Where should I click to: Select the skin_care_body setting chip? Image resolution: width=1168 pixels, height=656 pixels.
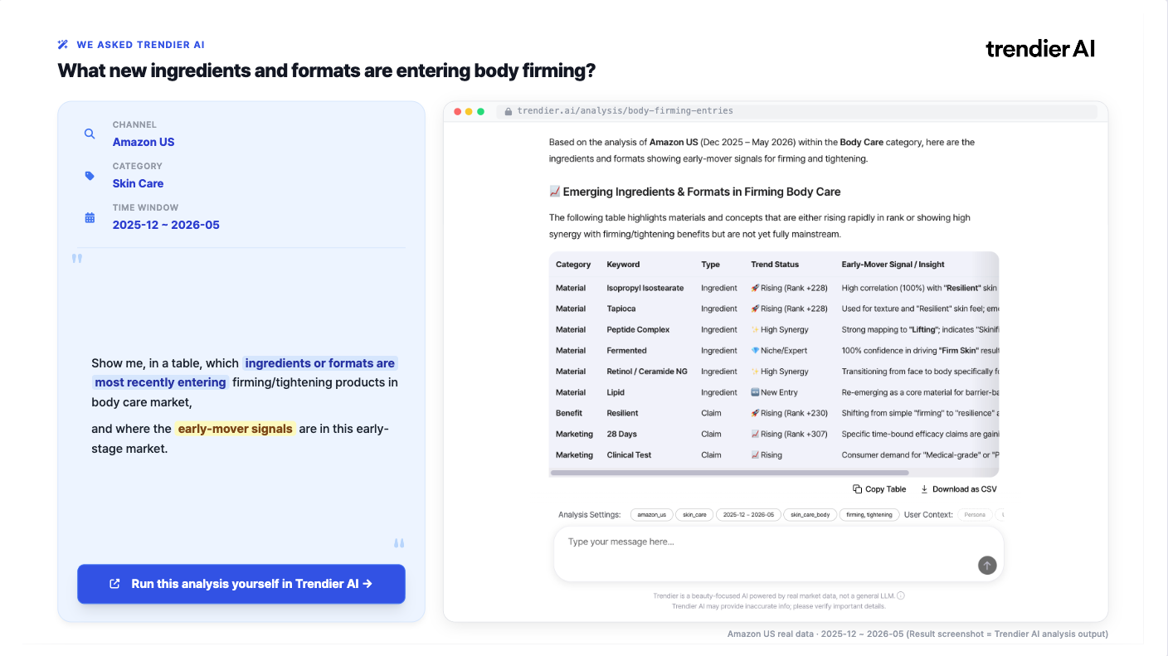pyautogui.click(x=810, y=514)
